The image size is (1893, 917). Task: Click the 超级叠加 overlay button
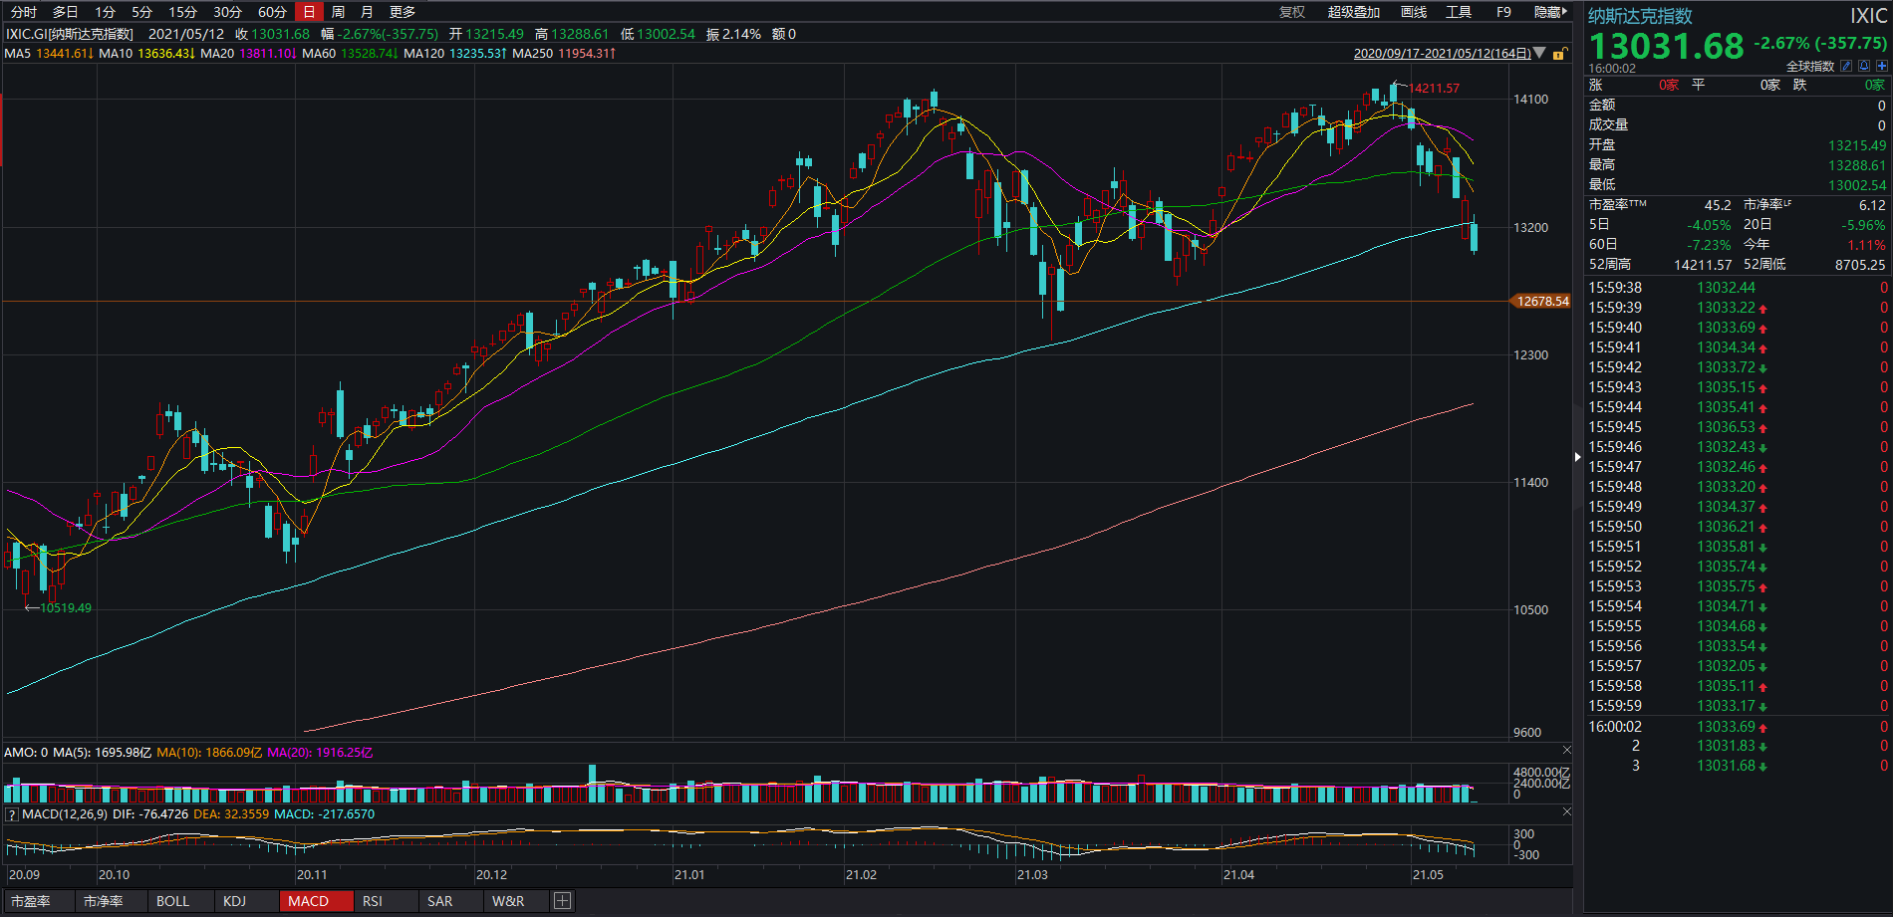pyautogui.click(x=1353, y=12)
